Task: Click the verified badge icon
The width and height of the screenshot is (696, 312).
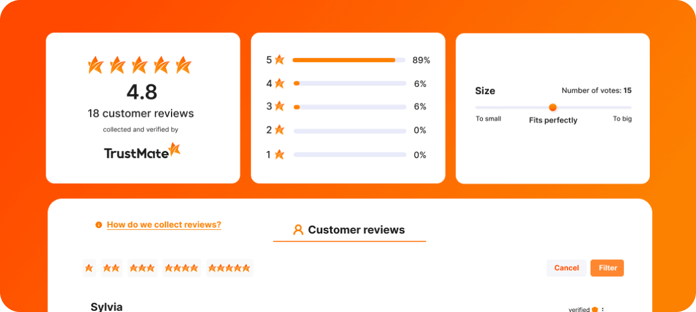Action: pos(595,310)
